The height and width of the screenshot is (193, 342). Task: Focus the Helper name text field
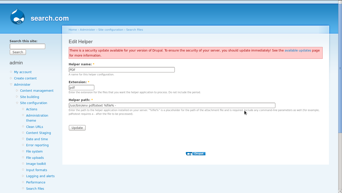pyautogui.click(x=121, y=70)
